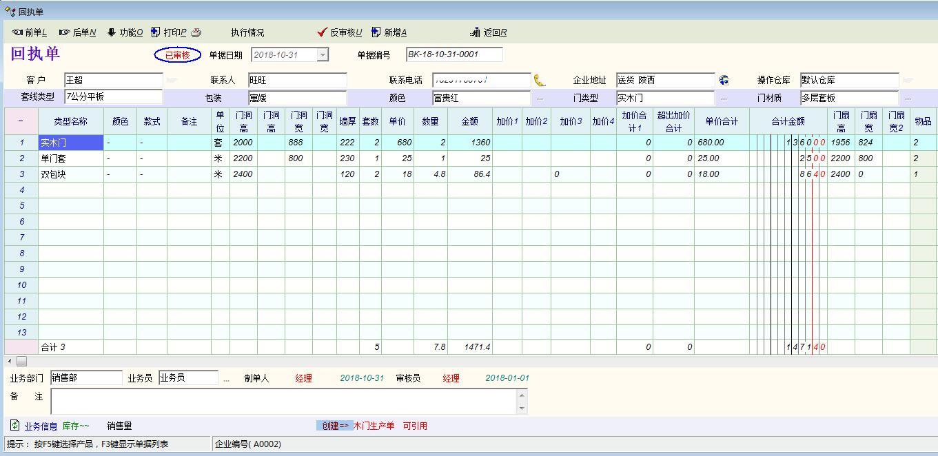Image resolution: width=938 pixels, height=456 pixels.
Task: Click the 门类型 field with 实木门
Action: [665, 99]
